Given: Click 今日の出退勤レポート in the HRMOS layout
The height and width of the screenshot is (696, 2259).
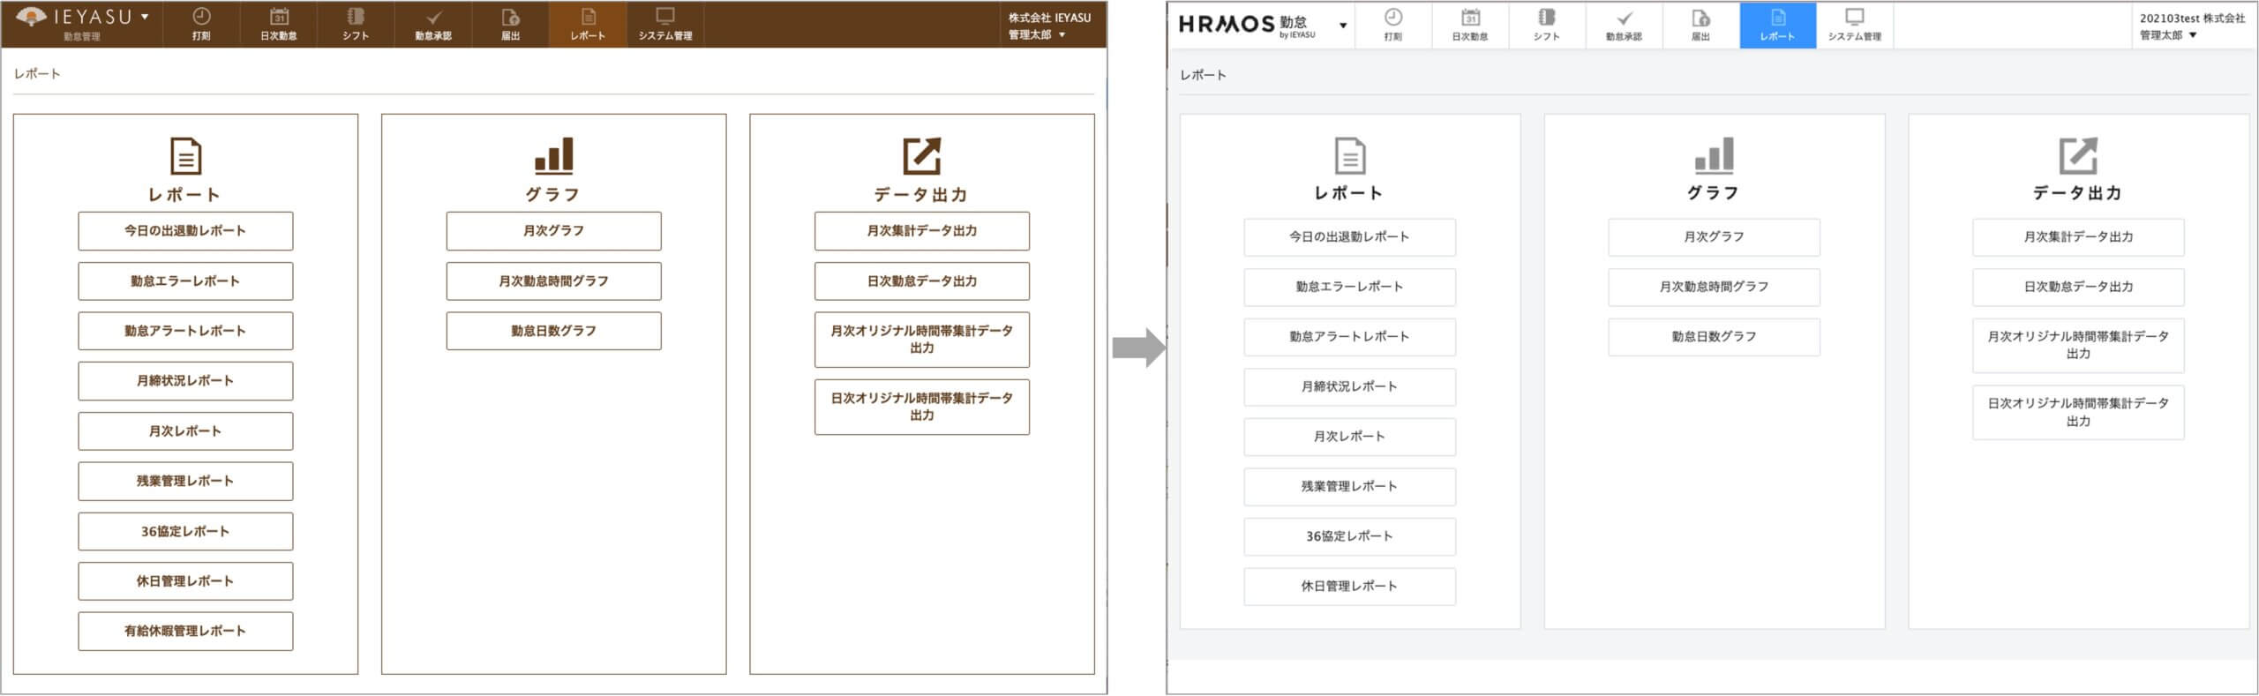Looking at the screenshot, I should (1349, 237).
